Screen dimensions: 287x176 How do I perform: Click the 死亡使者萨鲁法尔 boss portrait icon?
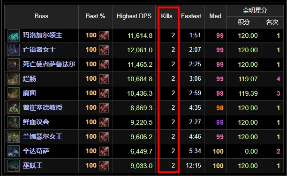[x=13, y=64]
